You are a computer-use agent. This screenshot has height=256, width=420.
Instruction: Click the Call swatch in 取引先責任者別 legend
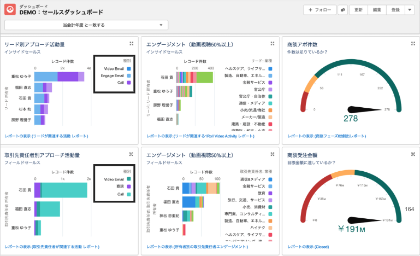129,194
